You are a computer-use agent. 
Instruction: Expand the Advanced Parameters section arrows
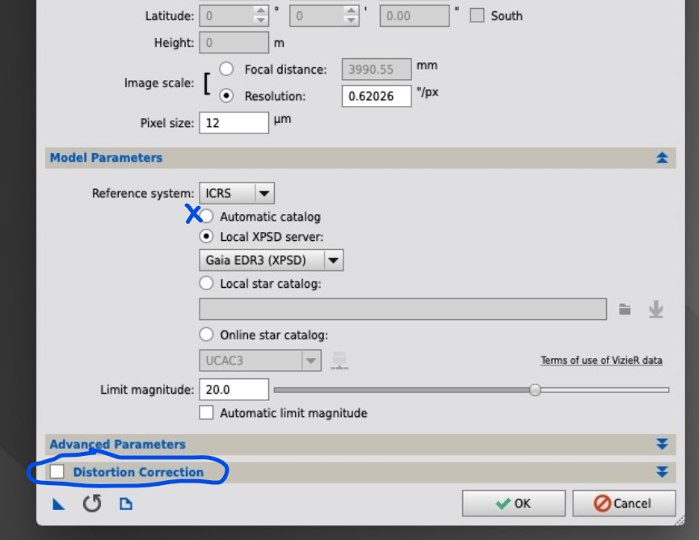pyautogui.click(x=662, y=444)
